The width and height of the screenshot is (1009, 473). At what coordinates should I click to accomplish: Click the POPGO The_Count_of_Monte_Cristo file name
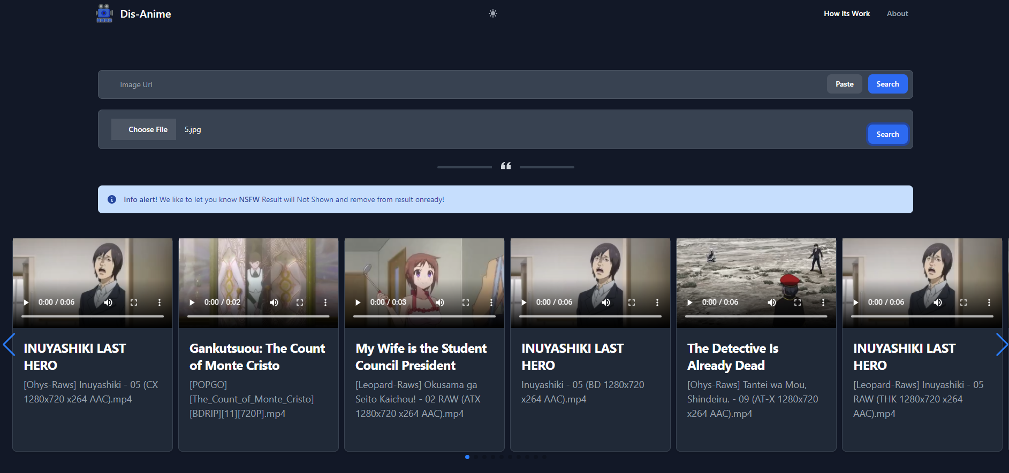pyautogui.click(x=252, y=399)
